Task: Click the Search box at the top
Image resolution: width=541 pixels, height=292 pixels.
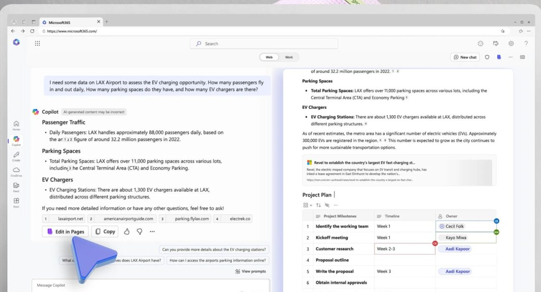Action: [x=264, y=44]
